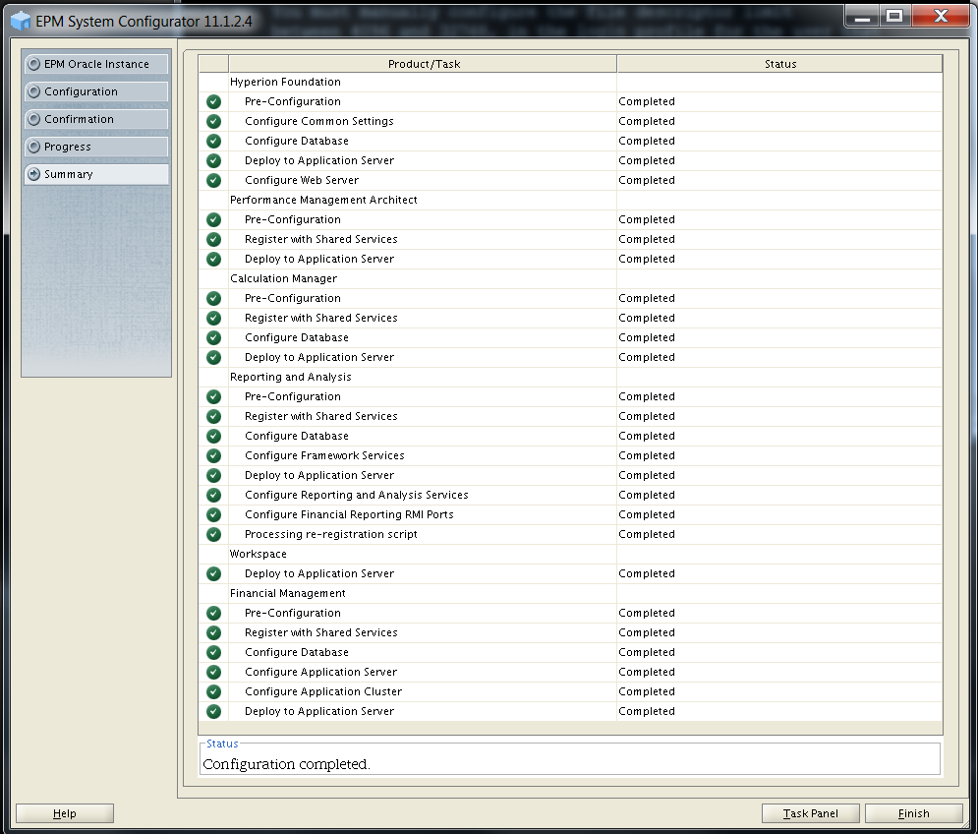Open the Task Panel
Screen dimensions: 978x834
(x=810, y=813)
